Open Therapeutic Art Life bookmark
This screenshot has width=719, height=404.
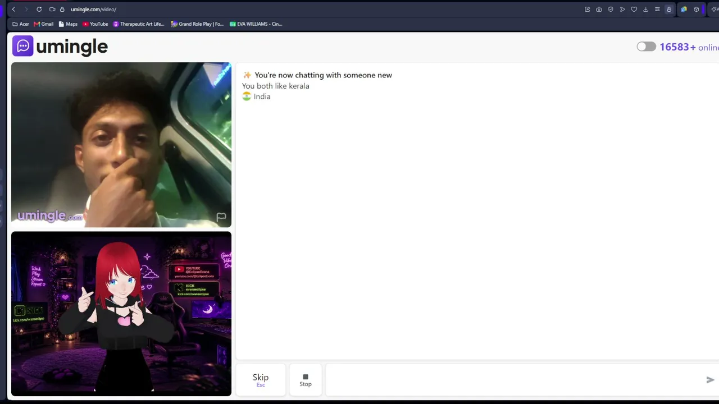(x=139, y=24)
